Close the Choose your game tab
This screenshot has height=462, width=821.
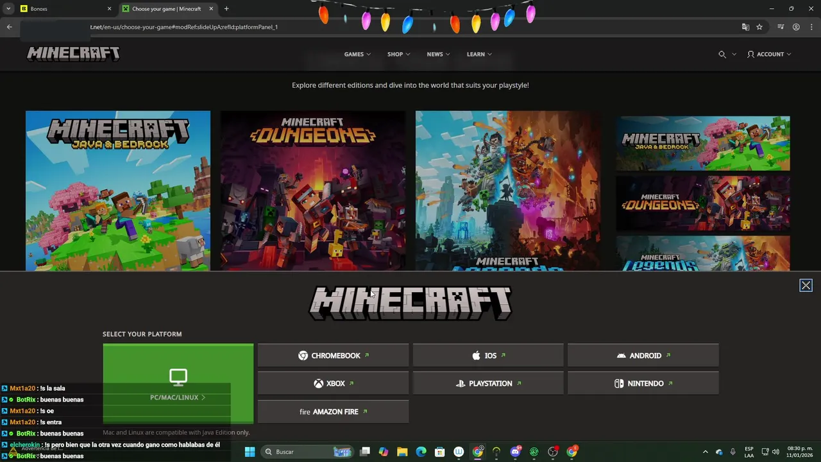(x=211, y=9)
